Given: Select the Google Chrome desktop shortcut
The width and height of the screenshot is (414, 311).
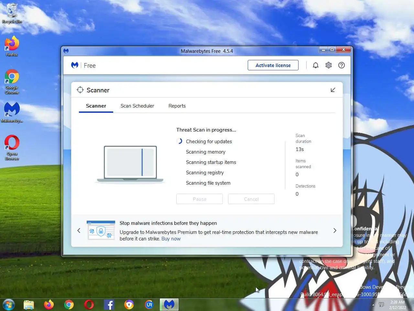Looking at the screenshot, I should coord(12,82).
